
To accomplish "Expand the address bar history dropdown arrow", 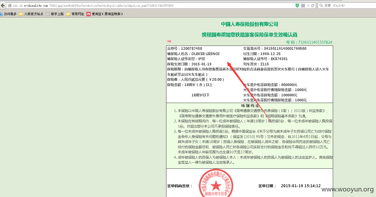I will [308, 6].
